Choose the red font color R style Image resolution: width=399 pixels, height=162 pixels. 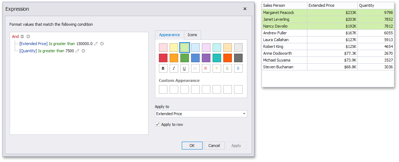tap(206, 68)
